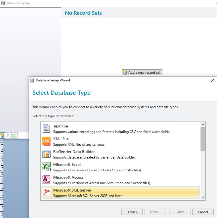Click the red Microsoft Access icon

[x=46, y=180]
